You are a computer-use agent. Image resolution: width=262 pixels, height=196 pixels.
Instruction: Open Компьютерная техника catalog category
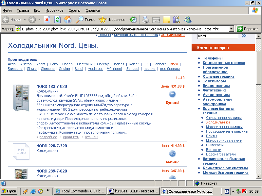(x=224, y=63)
